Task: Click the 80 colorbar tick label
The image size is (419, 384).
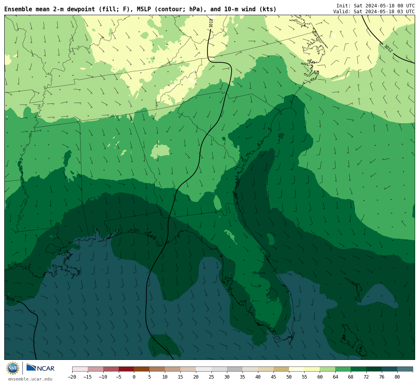Action: pos(398,377)
